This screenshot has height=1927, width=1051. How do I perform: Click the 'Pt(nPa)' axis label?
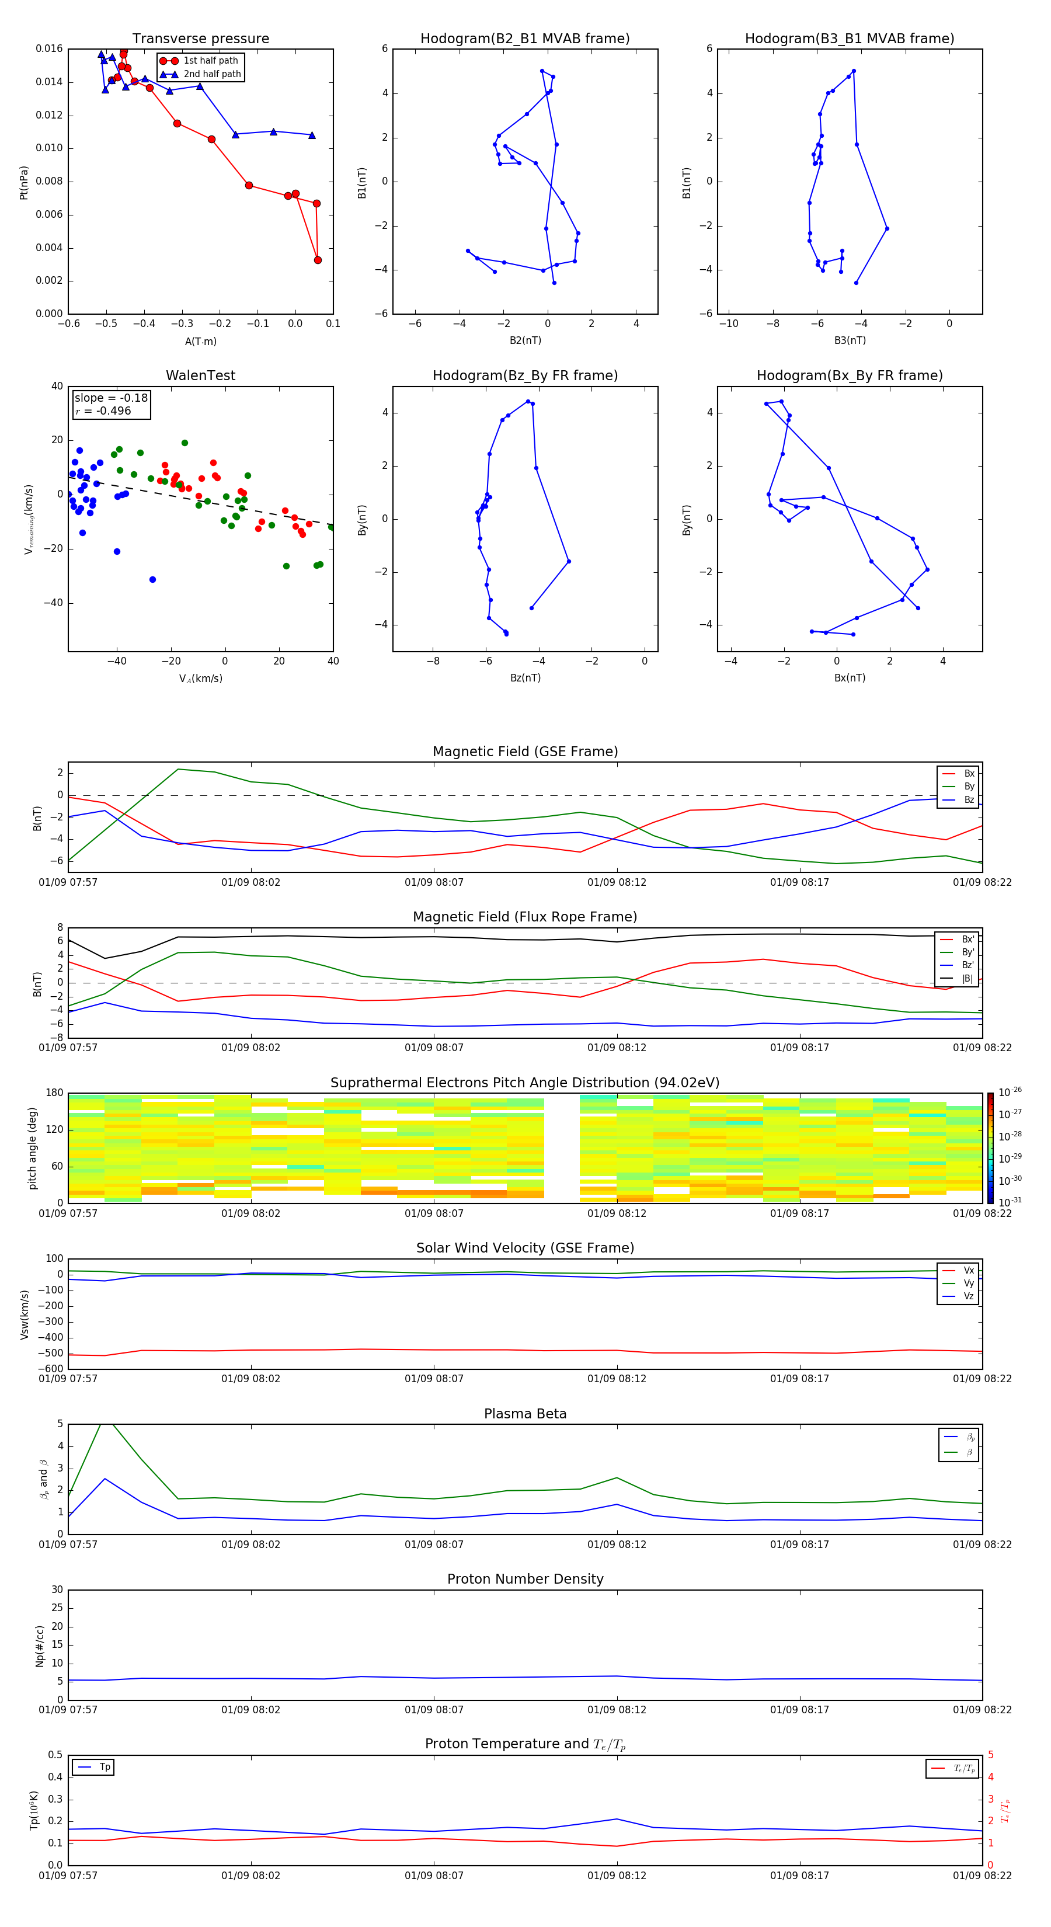tap(24, 182)
